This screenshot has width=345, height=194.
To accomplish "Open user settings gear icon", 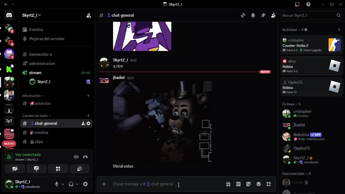I will (x=85, y=184).
